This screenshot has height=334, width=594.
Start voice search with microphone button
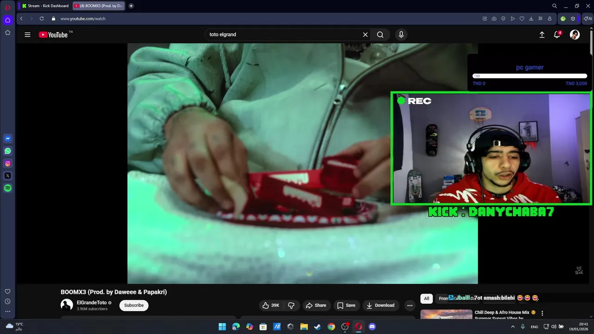(401, 35)
